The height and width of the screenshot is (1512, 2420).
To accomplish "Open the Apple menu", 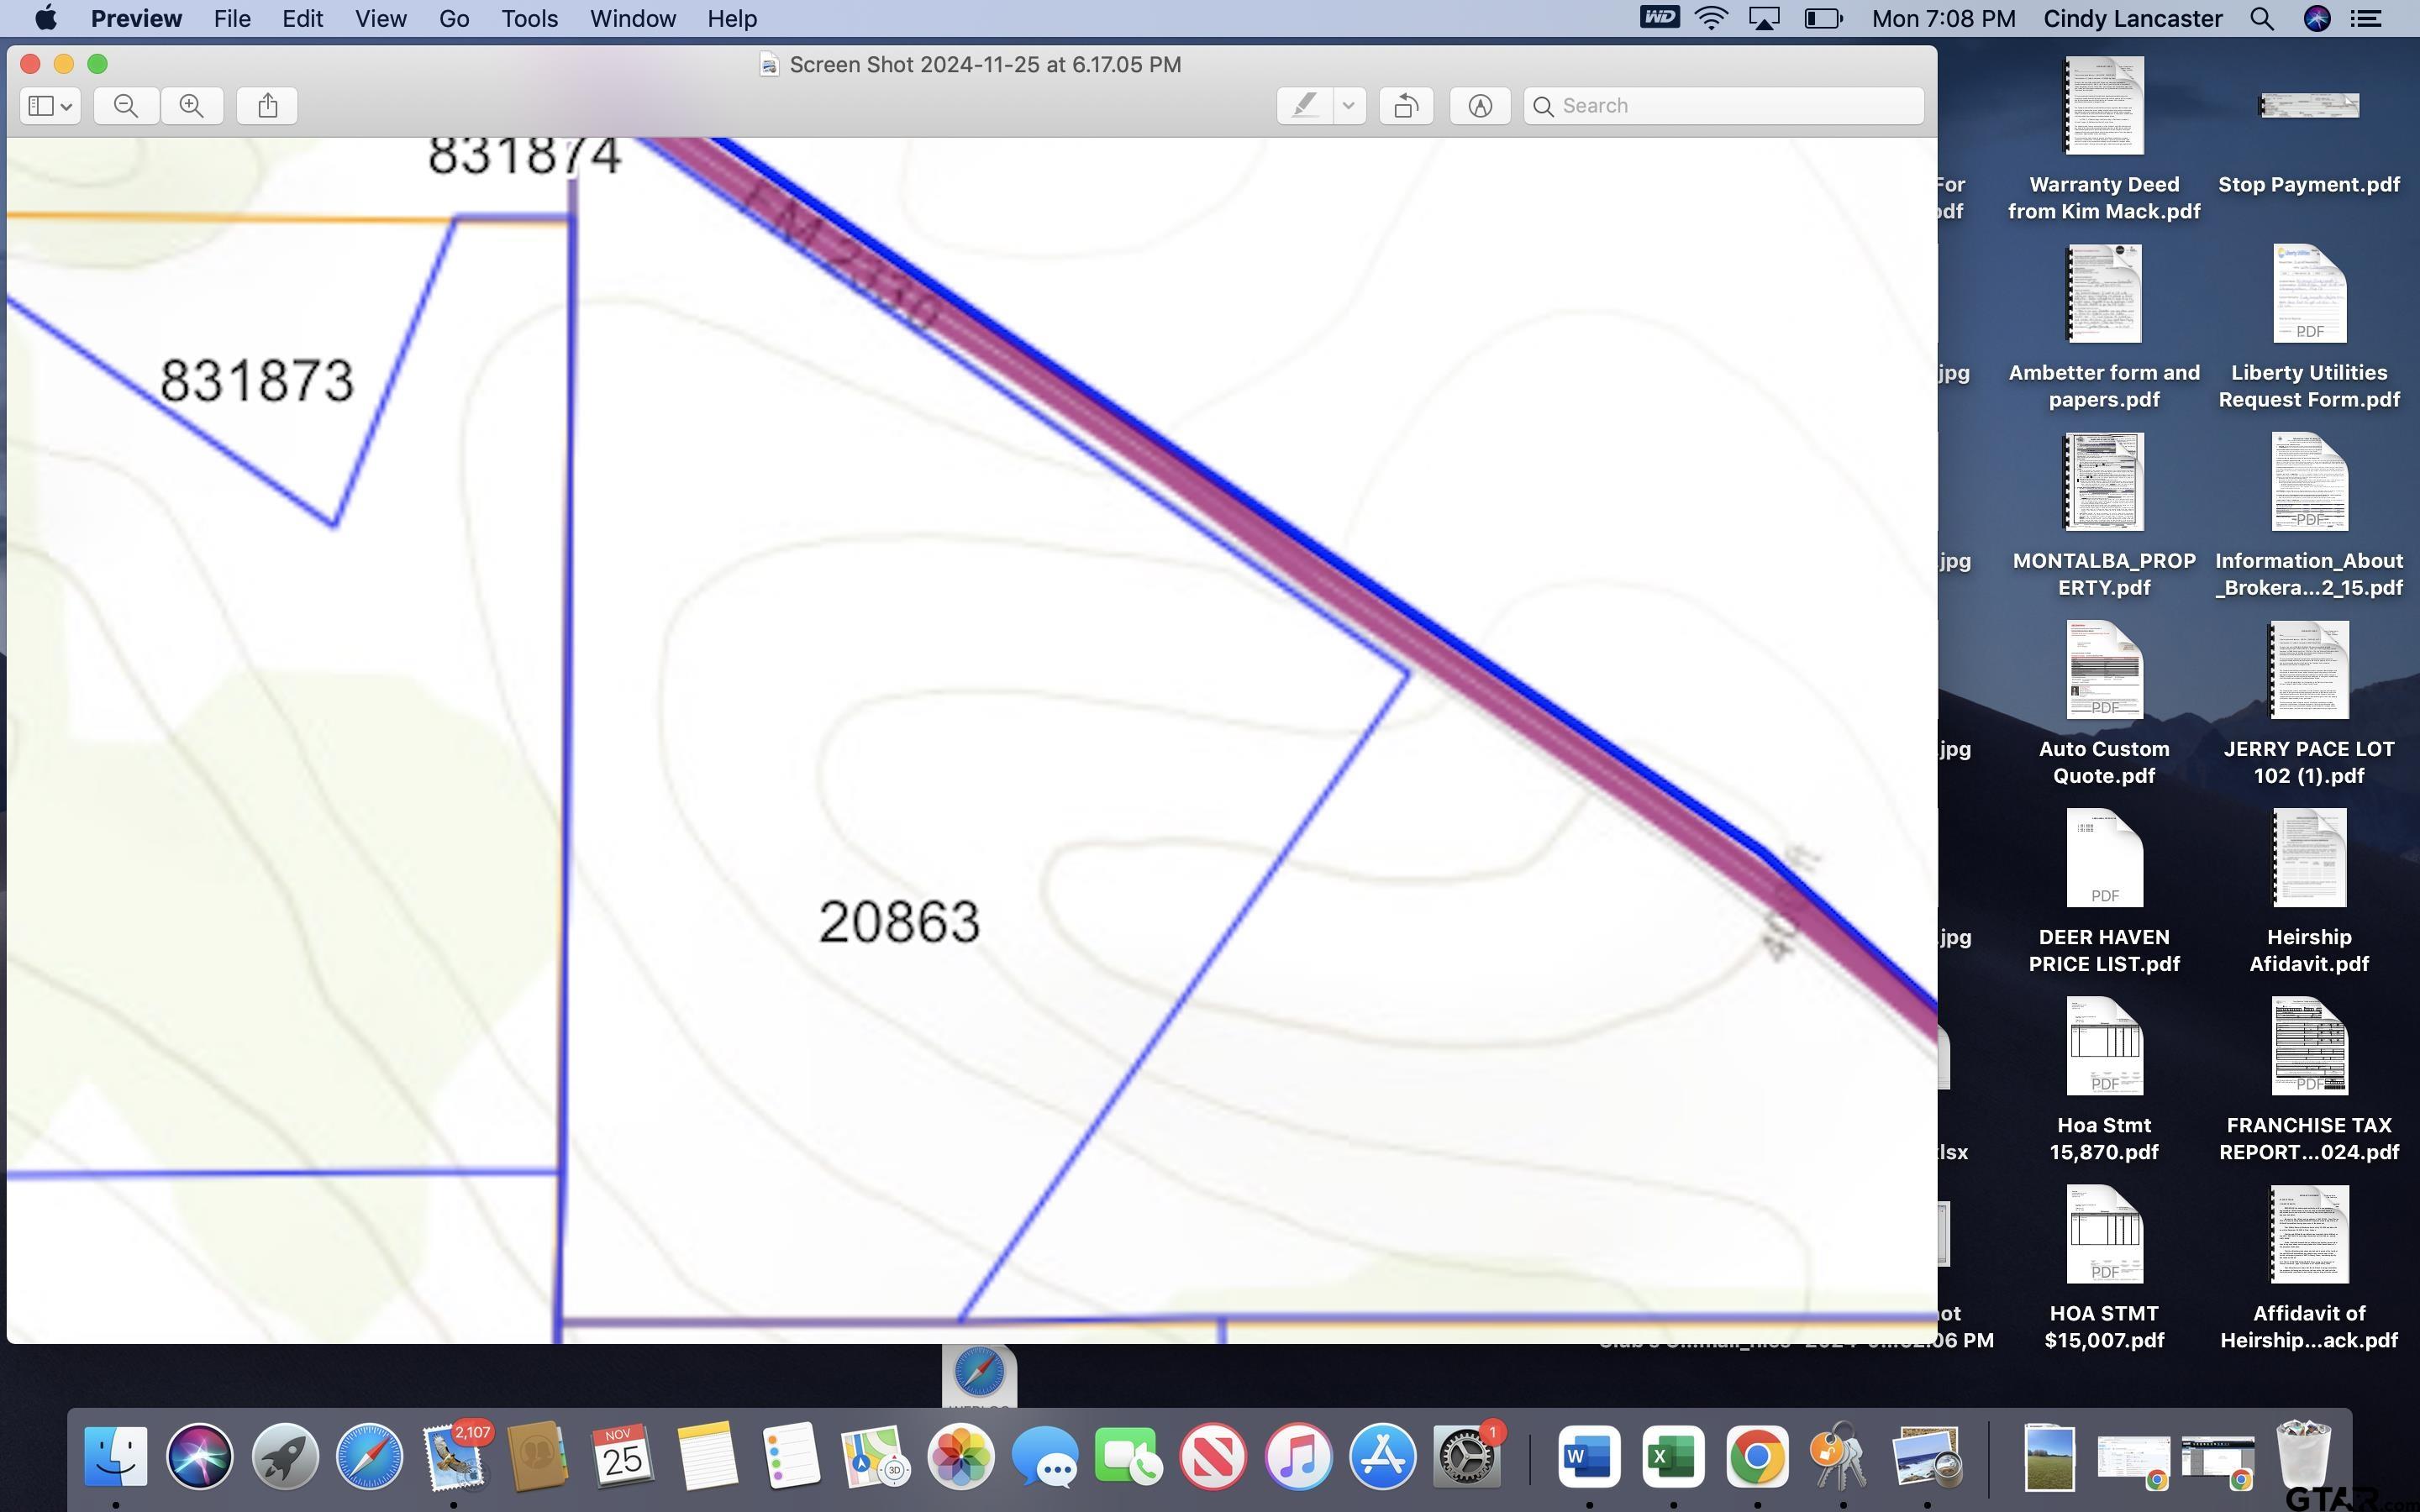I will tap(45, 18).
